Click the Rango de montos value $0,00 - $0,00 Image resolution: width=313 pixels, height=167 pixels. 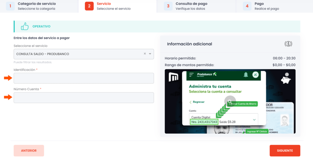coord(284,65)
